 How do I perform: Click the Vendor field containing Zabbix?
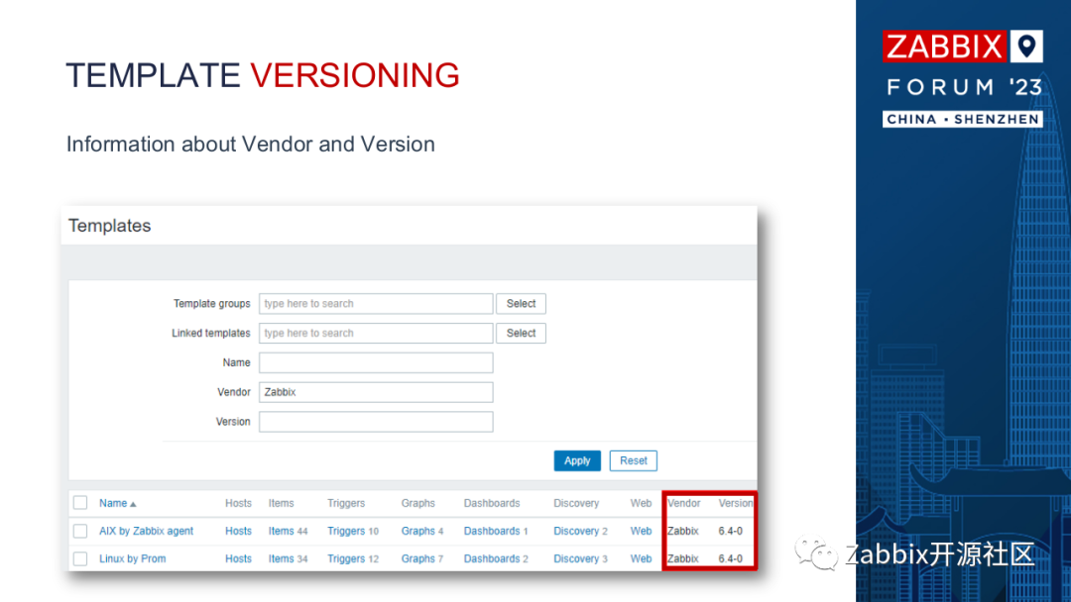tap(376, 392)
